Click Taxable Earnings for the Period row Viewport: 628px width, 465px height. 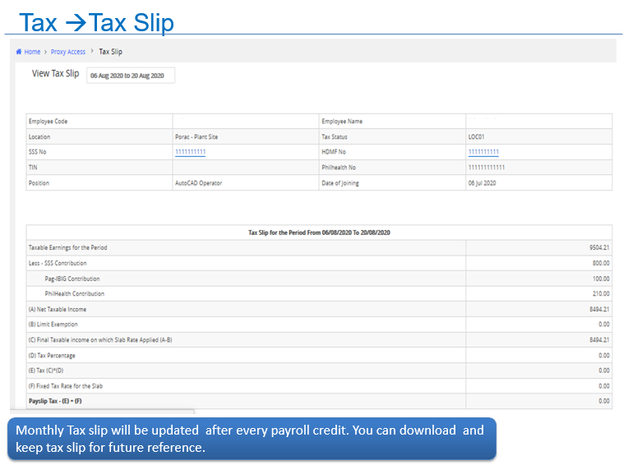point(319,248)
